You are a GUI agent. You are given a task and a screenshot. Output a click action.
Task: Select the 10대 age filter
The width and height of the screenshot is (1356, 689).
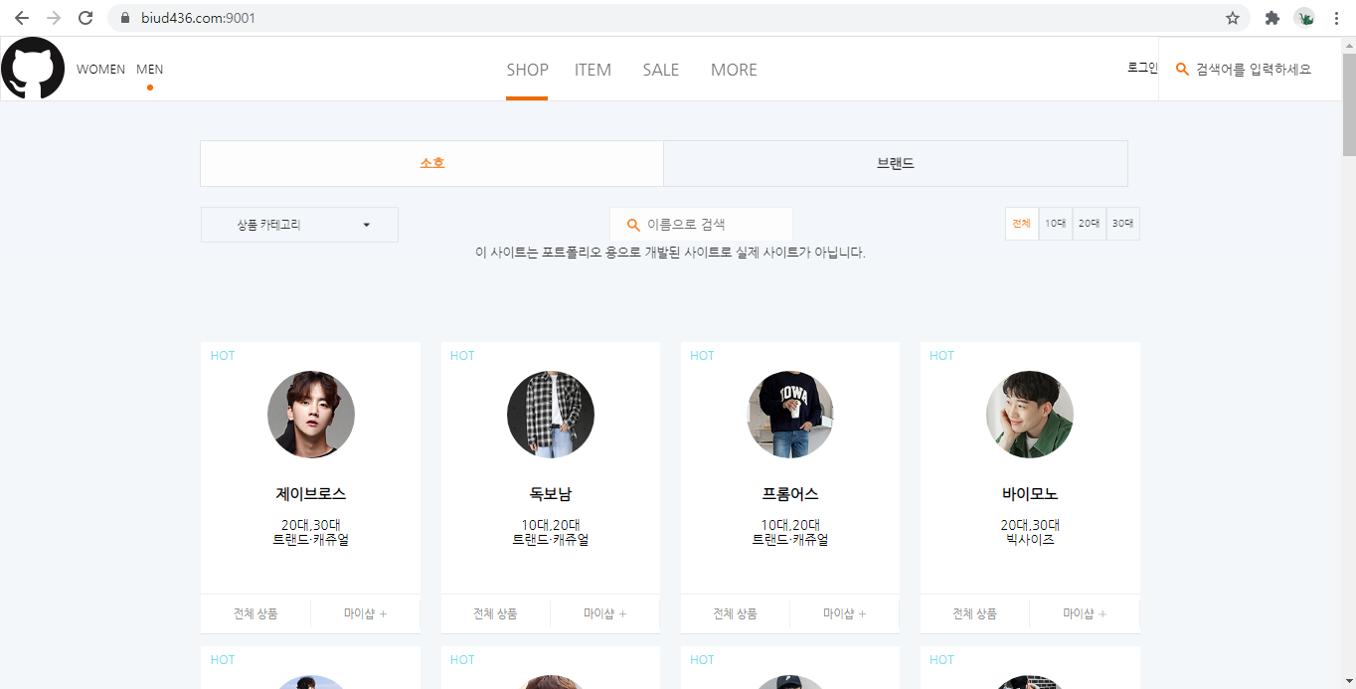pos(1055,224)
